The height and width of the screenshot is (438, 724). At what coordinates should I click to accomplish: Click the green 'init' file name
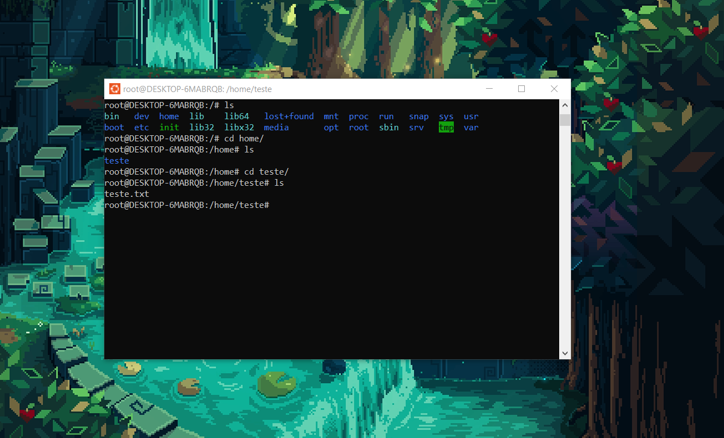169,128
